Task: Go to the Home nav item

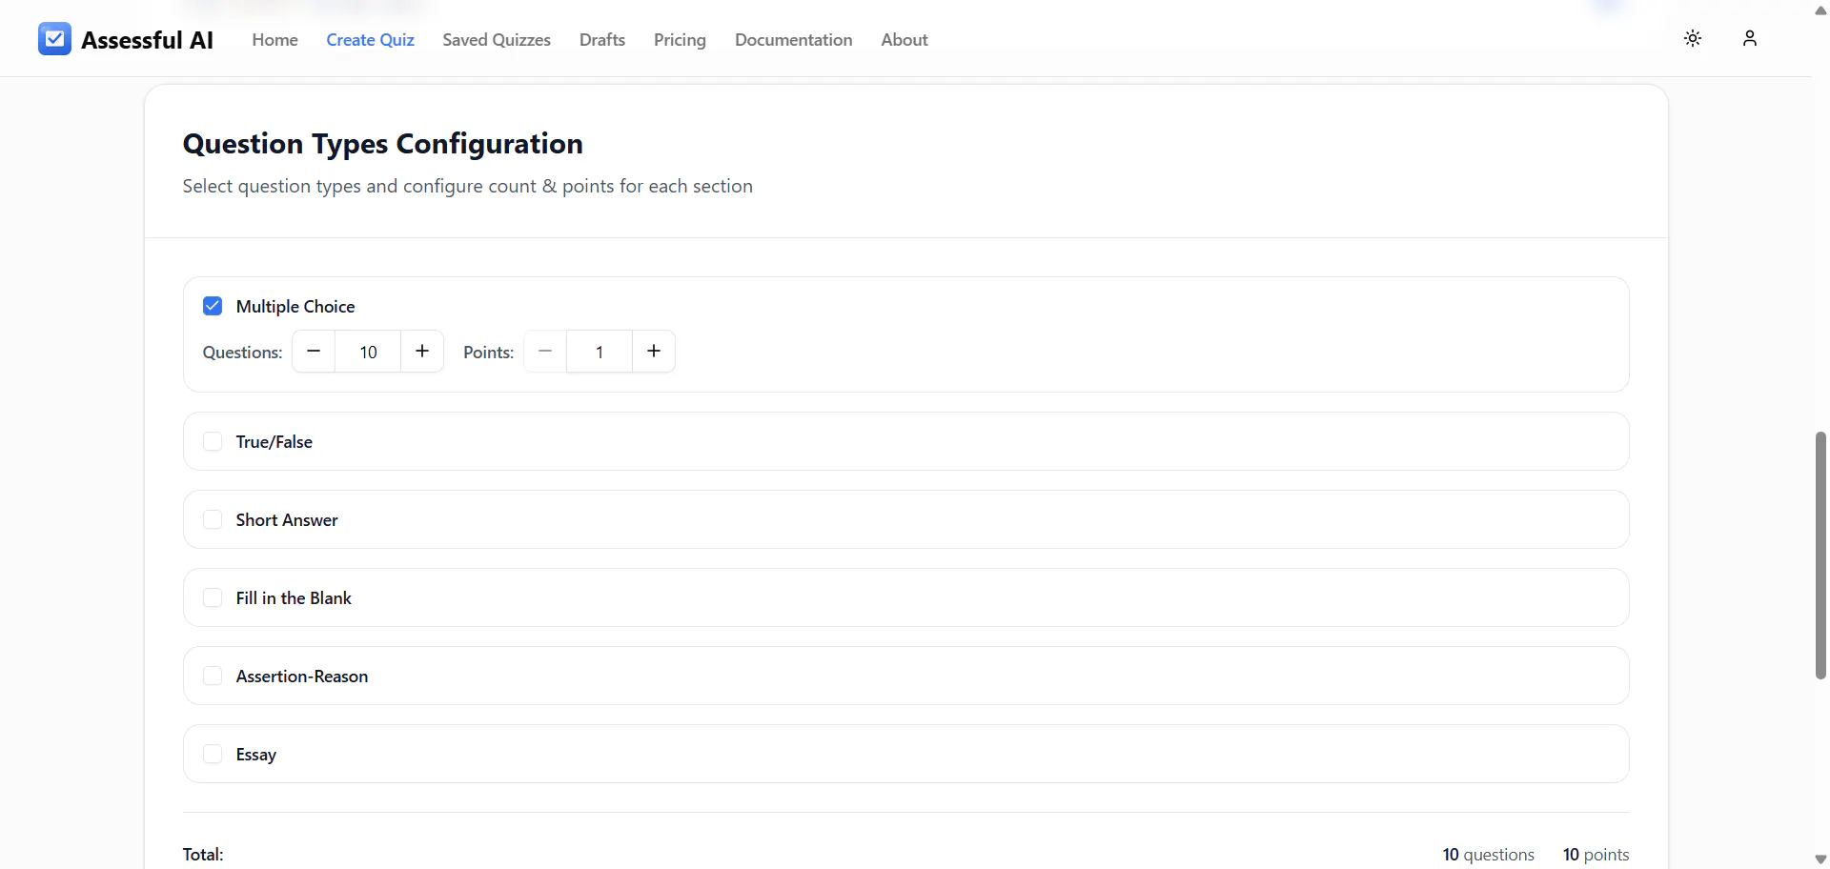Action: click(x=275, y=40)
